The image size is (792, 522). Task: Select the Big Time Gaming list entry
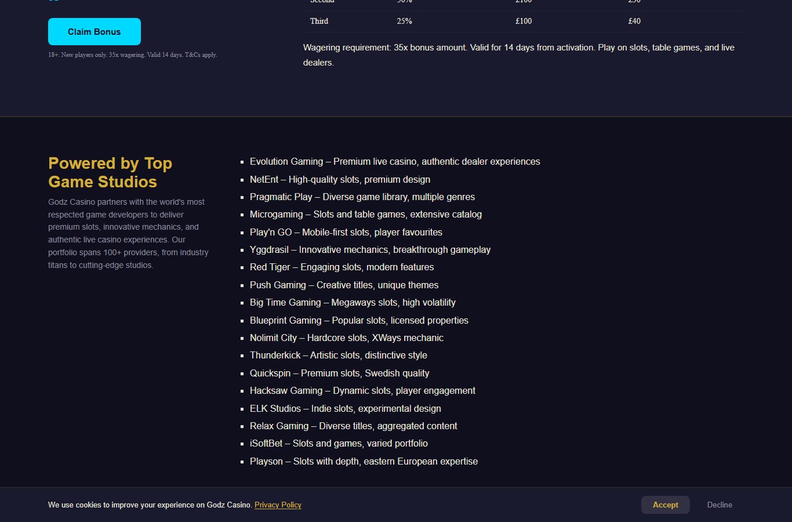tap(353, 302)
